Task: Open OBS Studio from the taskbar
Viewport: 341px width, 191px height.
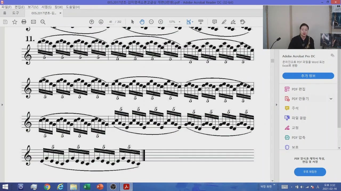Action: coord(113,187)
